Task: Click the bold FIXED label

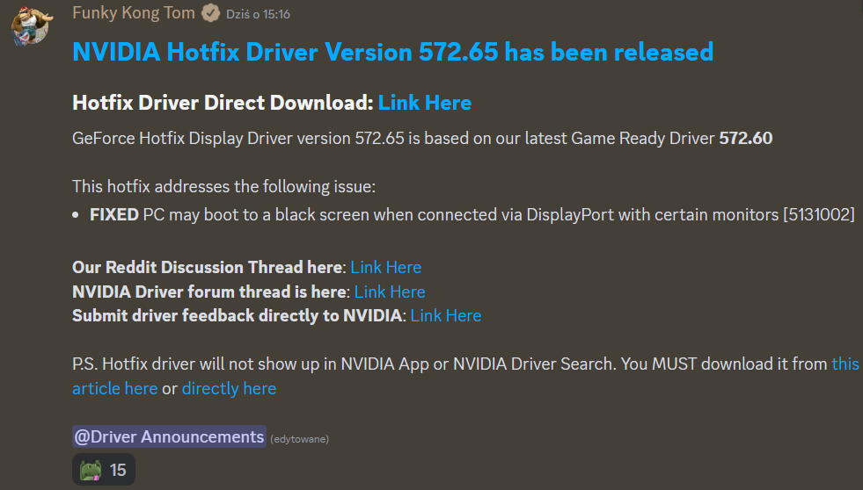Action: [x=114, y=214]
